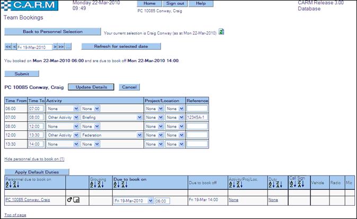The image size is (357, 219).
Task: Expand the due to book on date dropdown
Action: pos(150,201)
